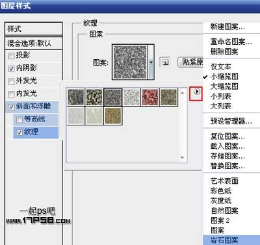Open the pattern preview dropdown arrow
The height and width of the screenshot is (245, 260).
pyautogui.click(x=151, y=62)
